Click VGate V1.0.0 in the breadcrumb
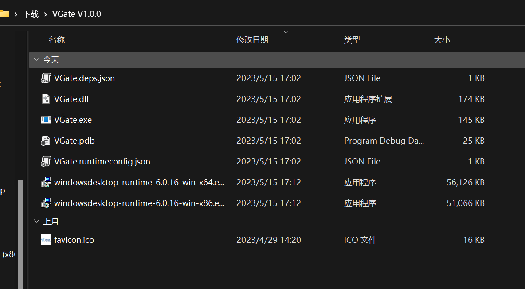 [76, 14]
